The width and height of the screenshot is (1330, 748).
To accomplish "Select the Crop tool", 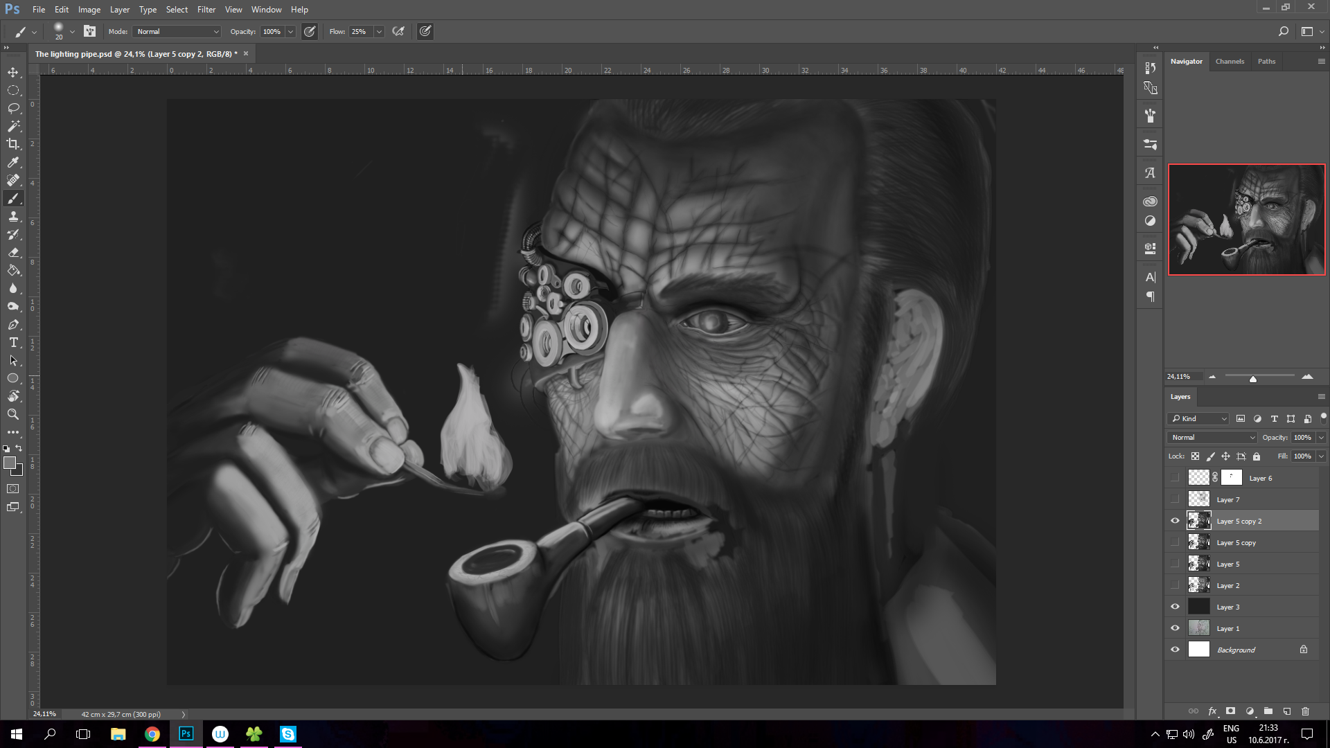I will click(13, 144).
